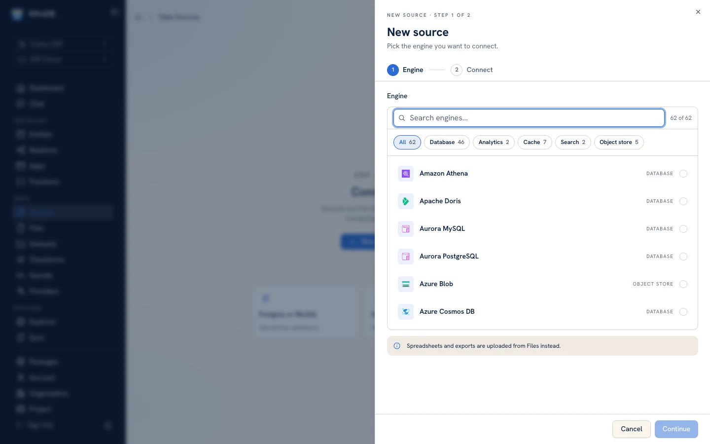Image resolution: width=710 pixels, height=444 pixels.
Task: Click the Aurora PostgreSQL engine icon
Action: [406, 257]
